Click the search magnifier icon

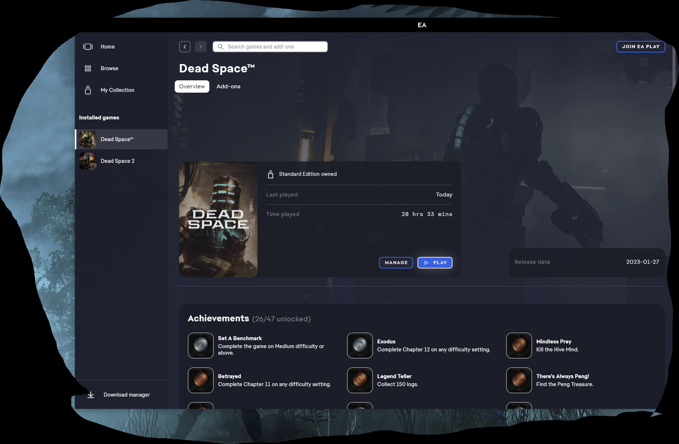pyautogui.click(x=220, y=47)
